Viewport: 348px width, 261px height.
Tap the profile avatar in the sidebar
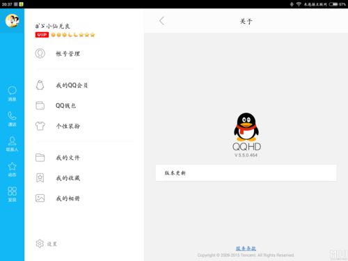coord(12,21)
